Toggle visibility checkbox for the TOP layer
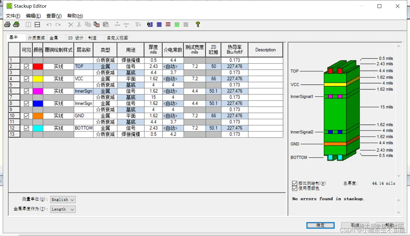410x236 pixels. point(27,66)
